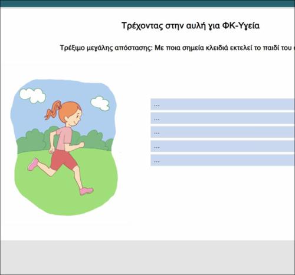Click the ellipsis in the fourth answer row
This screenshot has width=295, height=275.
pos(157,147)
